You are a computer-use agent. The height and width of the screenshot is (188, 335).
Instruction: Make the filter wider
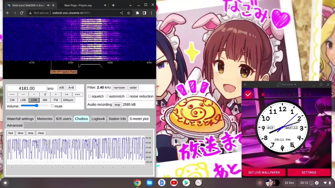(133, 88)
